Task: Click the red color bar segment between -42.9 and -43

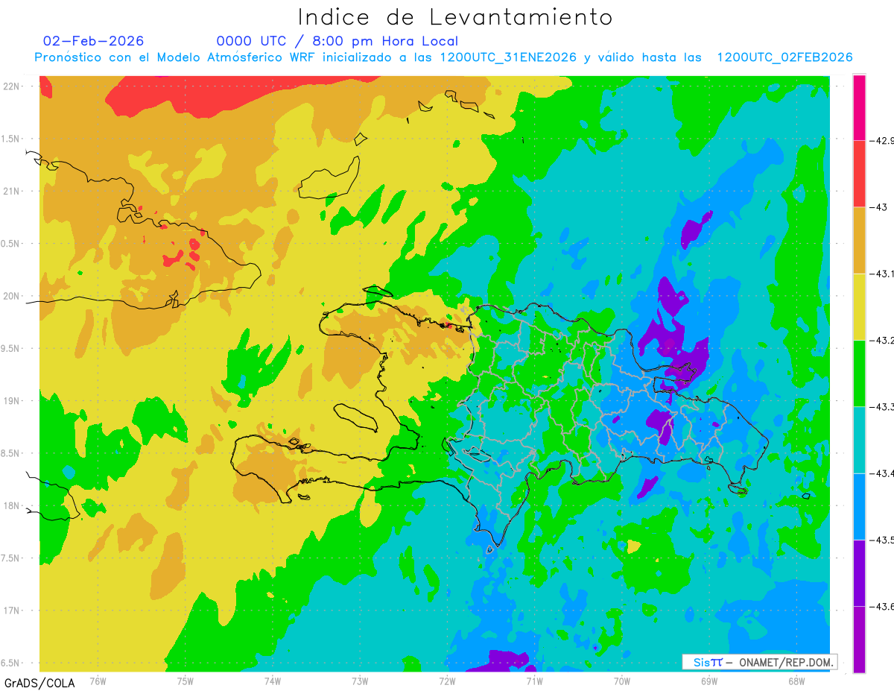Action: [859, 174]
